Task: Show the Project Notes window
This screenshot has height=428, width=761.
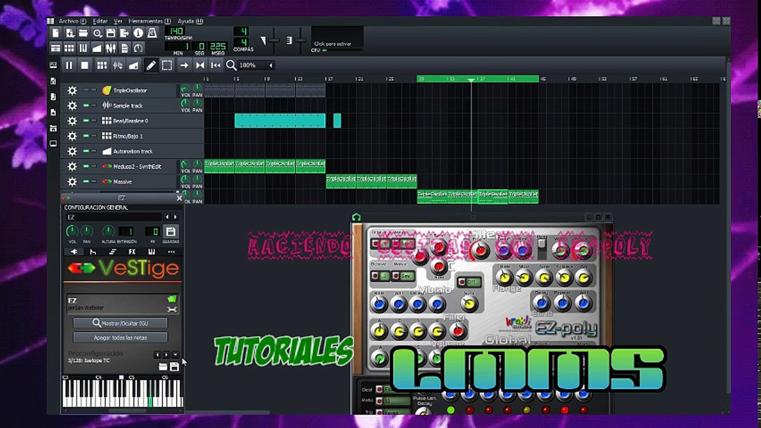Action: click(124, 48)
